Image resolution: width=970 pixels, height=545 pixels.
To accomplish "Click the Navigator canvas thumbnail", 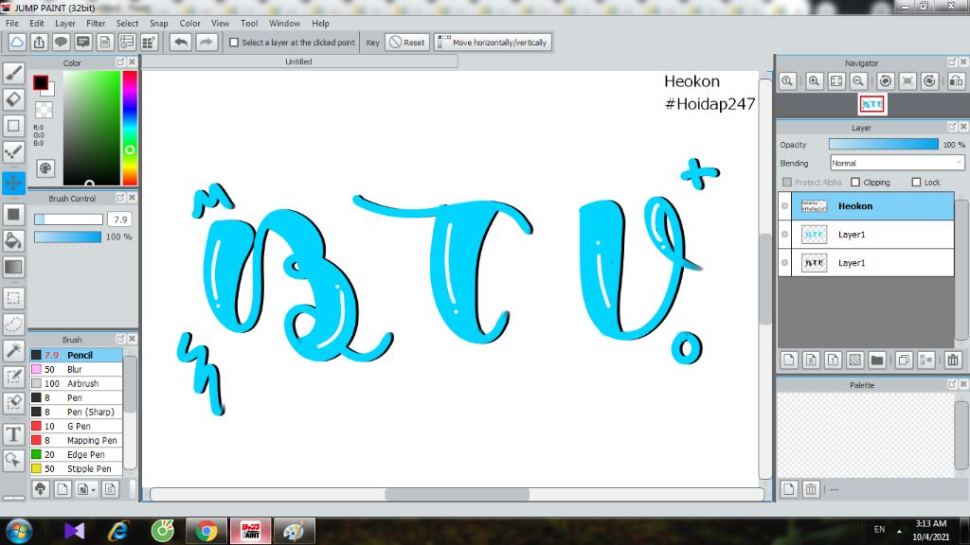I will click(x=872, y=104).
